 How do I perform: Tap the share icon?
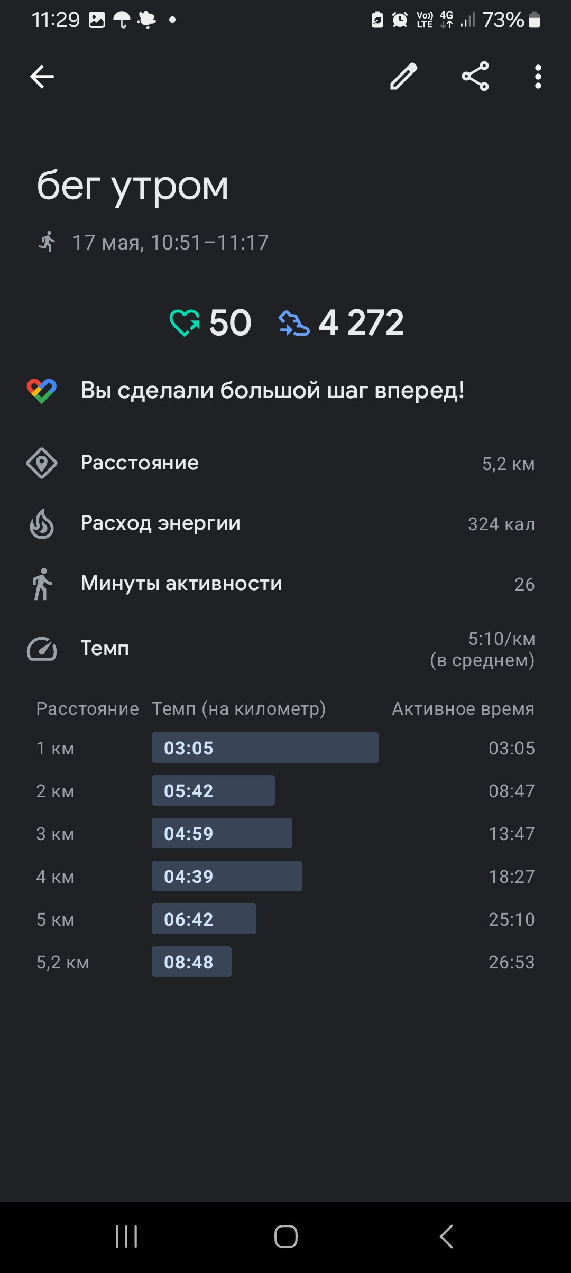pos(475,77)
